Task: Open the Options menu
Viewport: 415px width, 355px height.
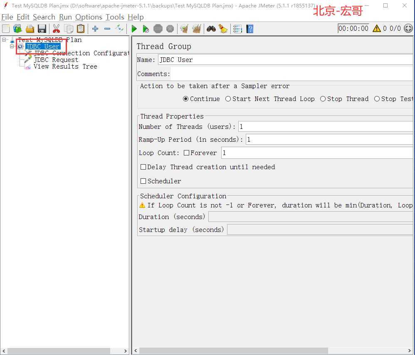Action: [89, 17]
